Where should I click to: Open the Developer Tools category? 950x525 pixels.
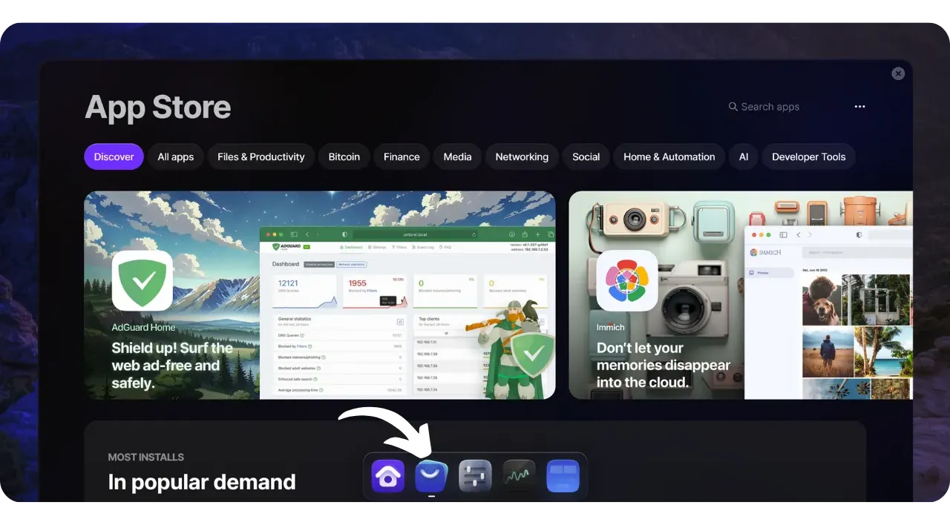[x=808, y=156]
